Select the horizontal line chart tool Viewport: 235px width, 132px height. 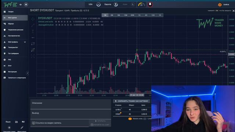click(x=33, y=37)
